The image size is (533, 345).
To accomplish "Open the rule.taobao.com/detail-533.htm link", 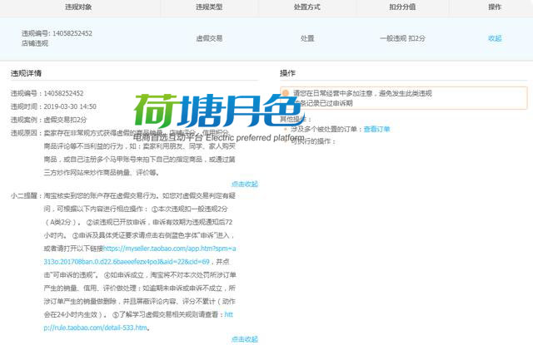I will 138,321.
